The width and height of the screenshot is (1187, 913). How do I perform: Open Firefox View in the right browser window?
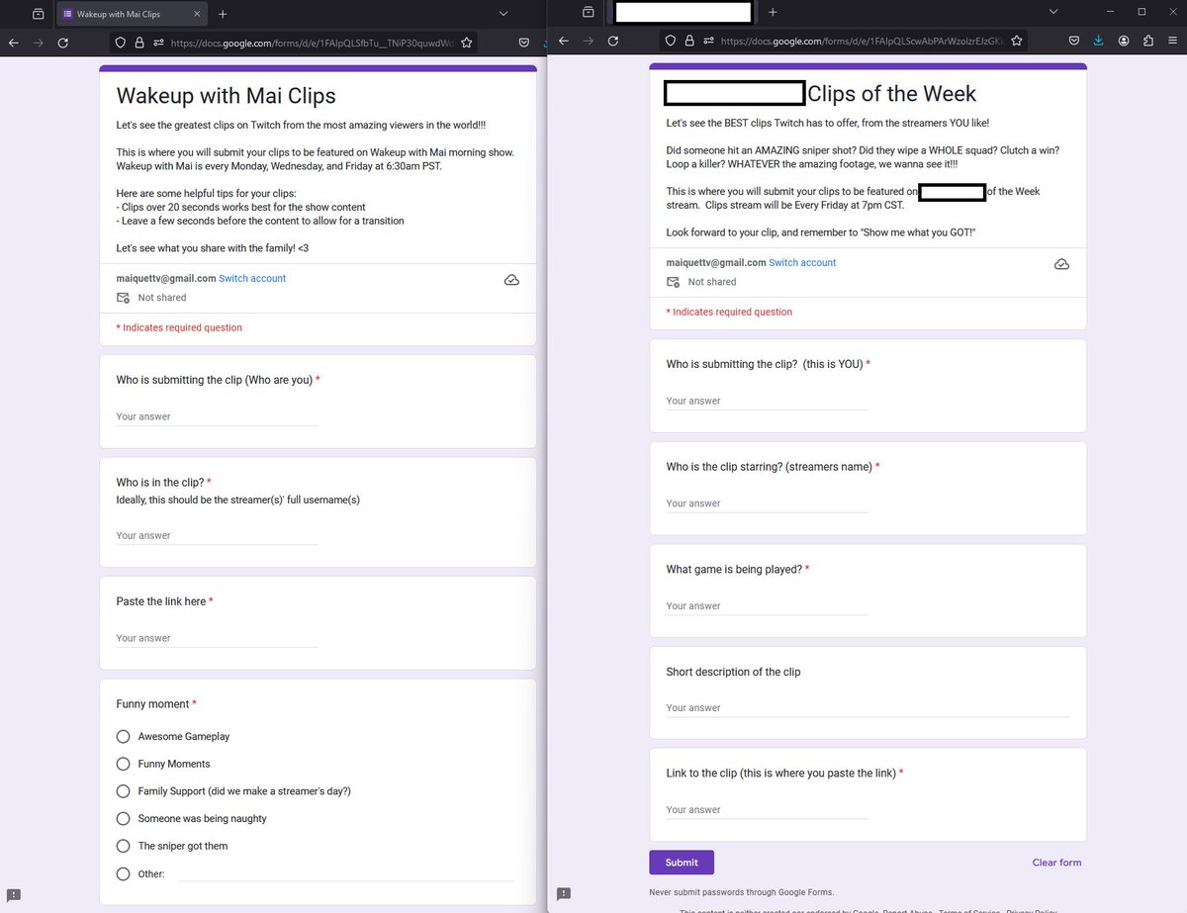(x=589, y=12)
